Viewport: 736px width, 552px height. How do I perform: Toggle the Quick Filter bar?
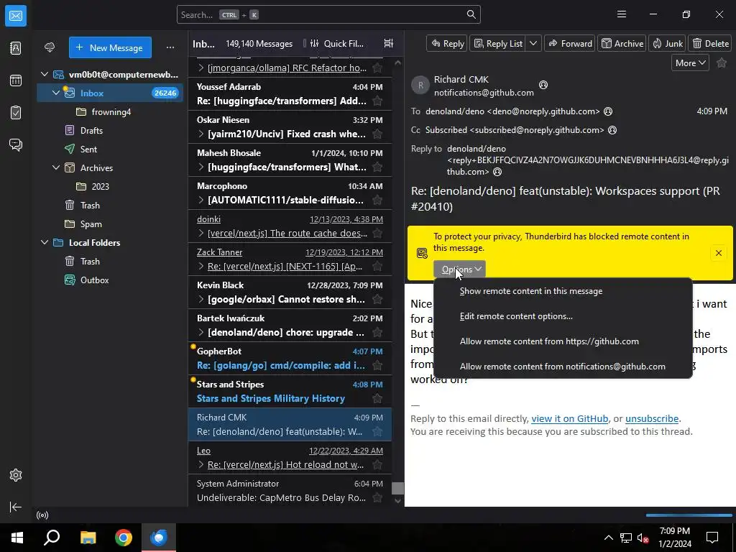[336, 44]
